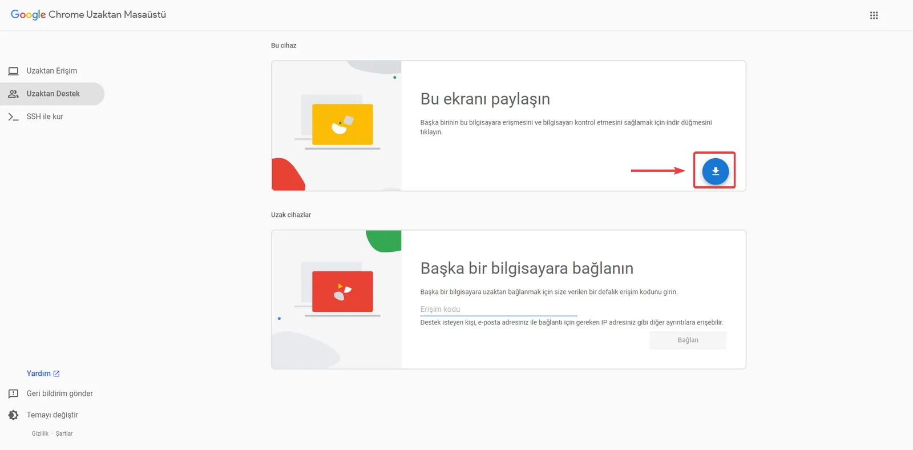Click the Bağlan button
This screenshot has width=913, height=450.
click(688, 340)
